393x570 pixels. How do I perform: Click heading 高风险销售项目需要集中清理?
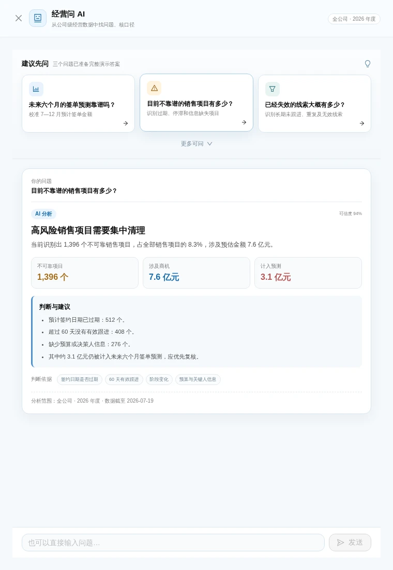88,231
